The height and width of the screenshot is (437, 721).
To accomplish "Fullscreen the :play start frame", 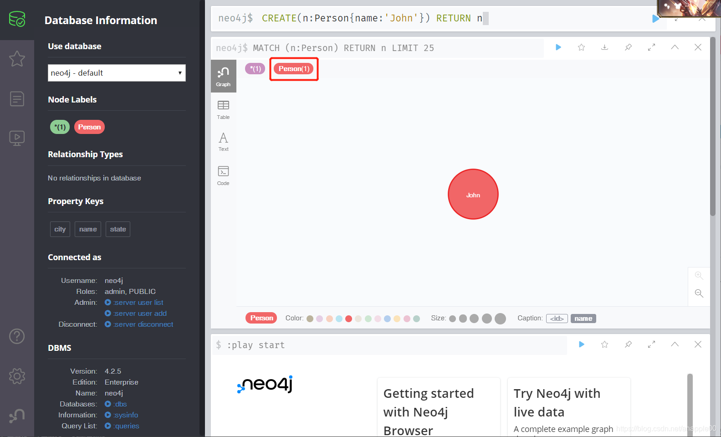I will point(651,344).
